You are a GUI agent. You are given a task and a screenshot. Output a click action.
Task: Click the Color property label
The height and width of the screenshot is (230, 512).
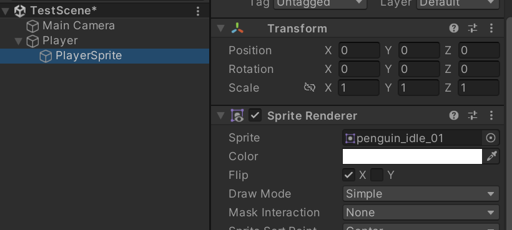[244, 156]
